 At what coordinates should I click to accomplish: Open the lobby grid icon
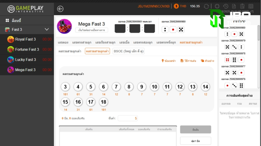pos(7,20)
